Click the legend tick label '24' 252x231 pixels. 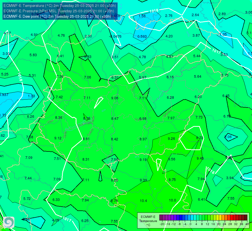(x=224, y=224)
